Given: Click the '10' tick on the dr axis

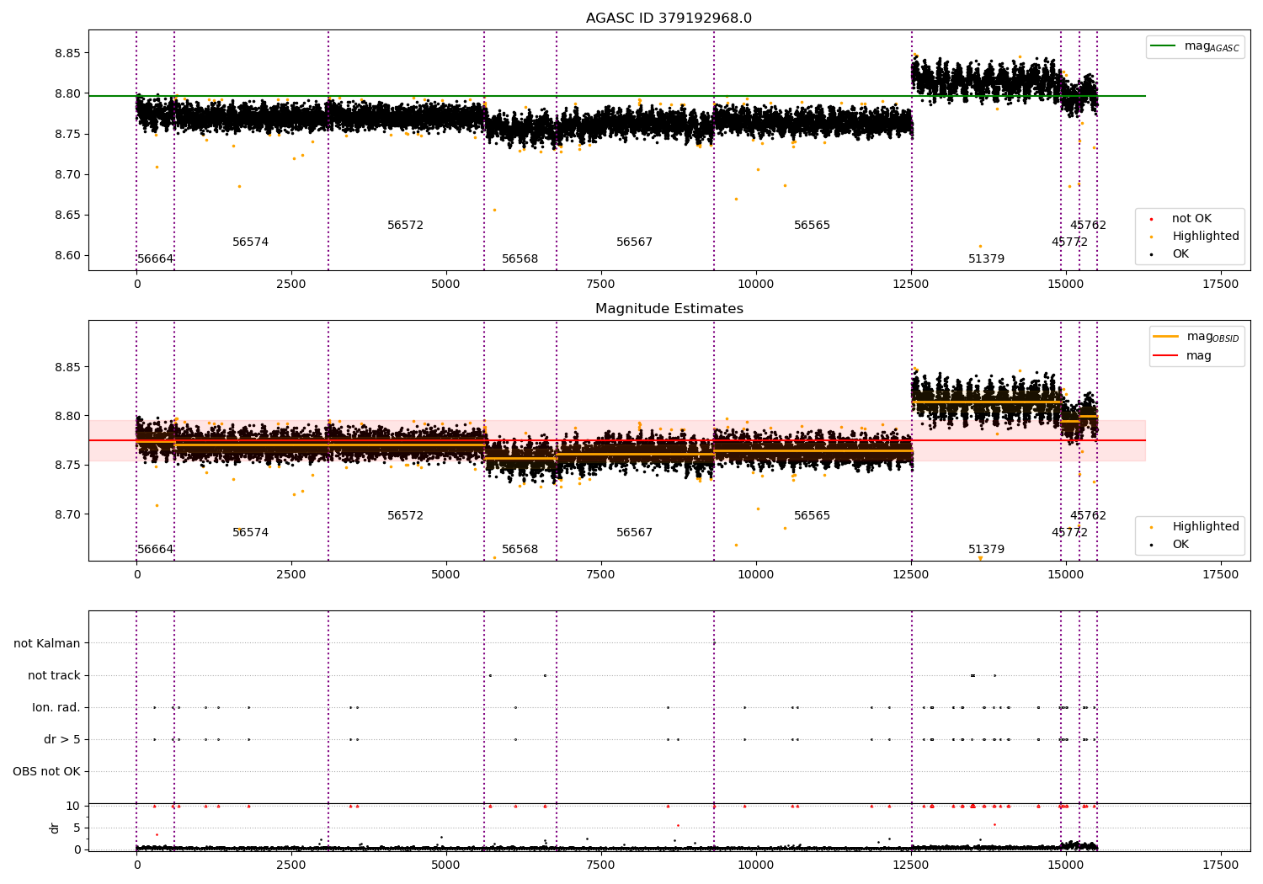Looking at the screenshot, I should (73, 807).
